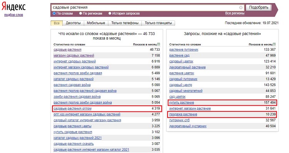Open the help icon beside left Показов в месяц
289x153 pixels.
tap(159, 44)
